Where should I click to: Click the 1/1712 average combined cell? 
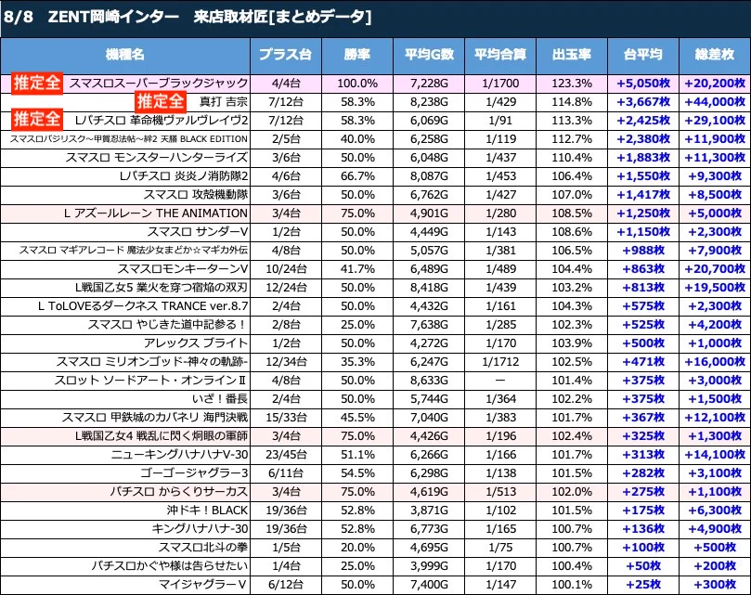(x=500, y=362)
